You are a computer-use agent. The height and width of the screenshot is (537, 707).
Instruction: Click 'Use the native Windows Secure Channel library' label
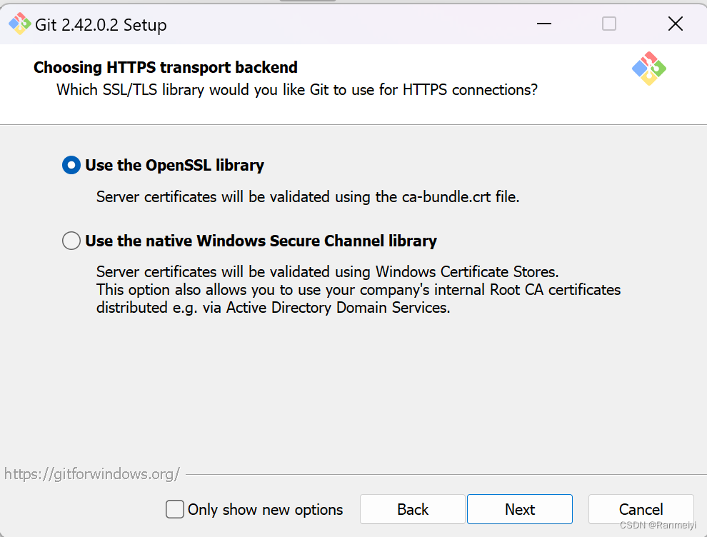(x=261, y=241)
